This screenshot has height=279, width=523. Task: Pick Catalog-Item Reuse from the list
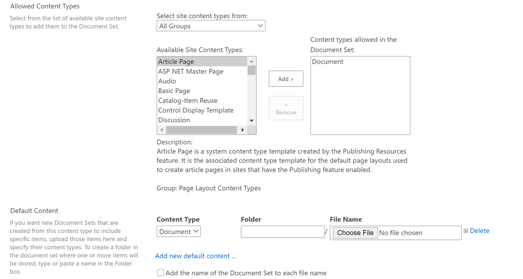188,101
